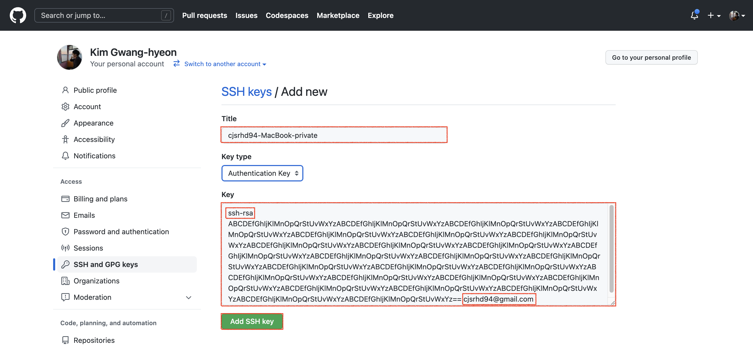Open the Key type Authentication Key dropdown
Viewport: 753px width, 349px height.
pos(262,173)
